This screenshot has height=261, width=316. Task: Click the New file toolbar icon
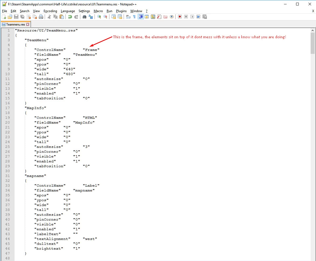4,17
